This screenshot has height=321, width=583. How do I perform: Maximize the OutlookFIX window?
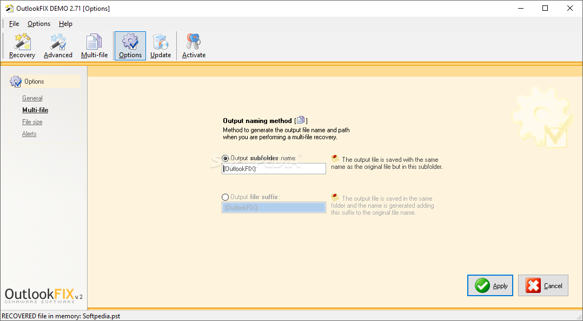[x=545, y=8]
